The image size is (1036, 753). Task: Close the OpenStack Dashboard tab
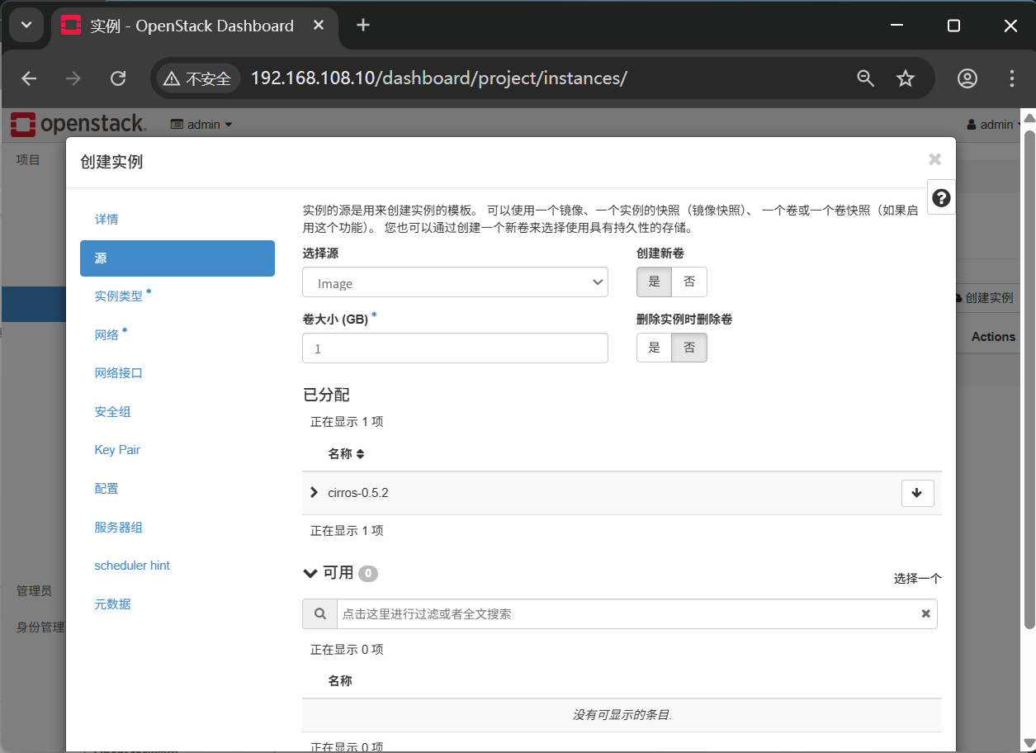(x=318, y=26)
